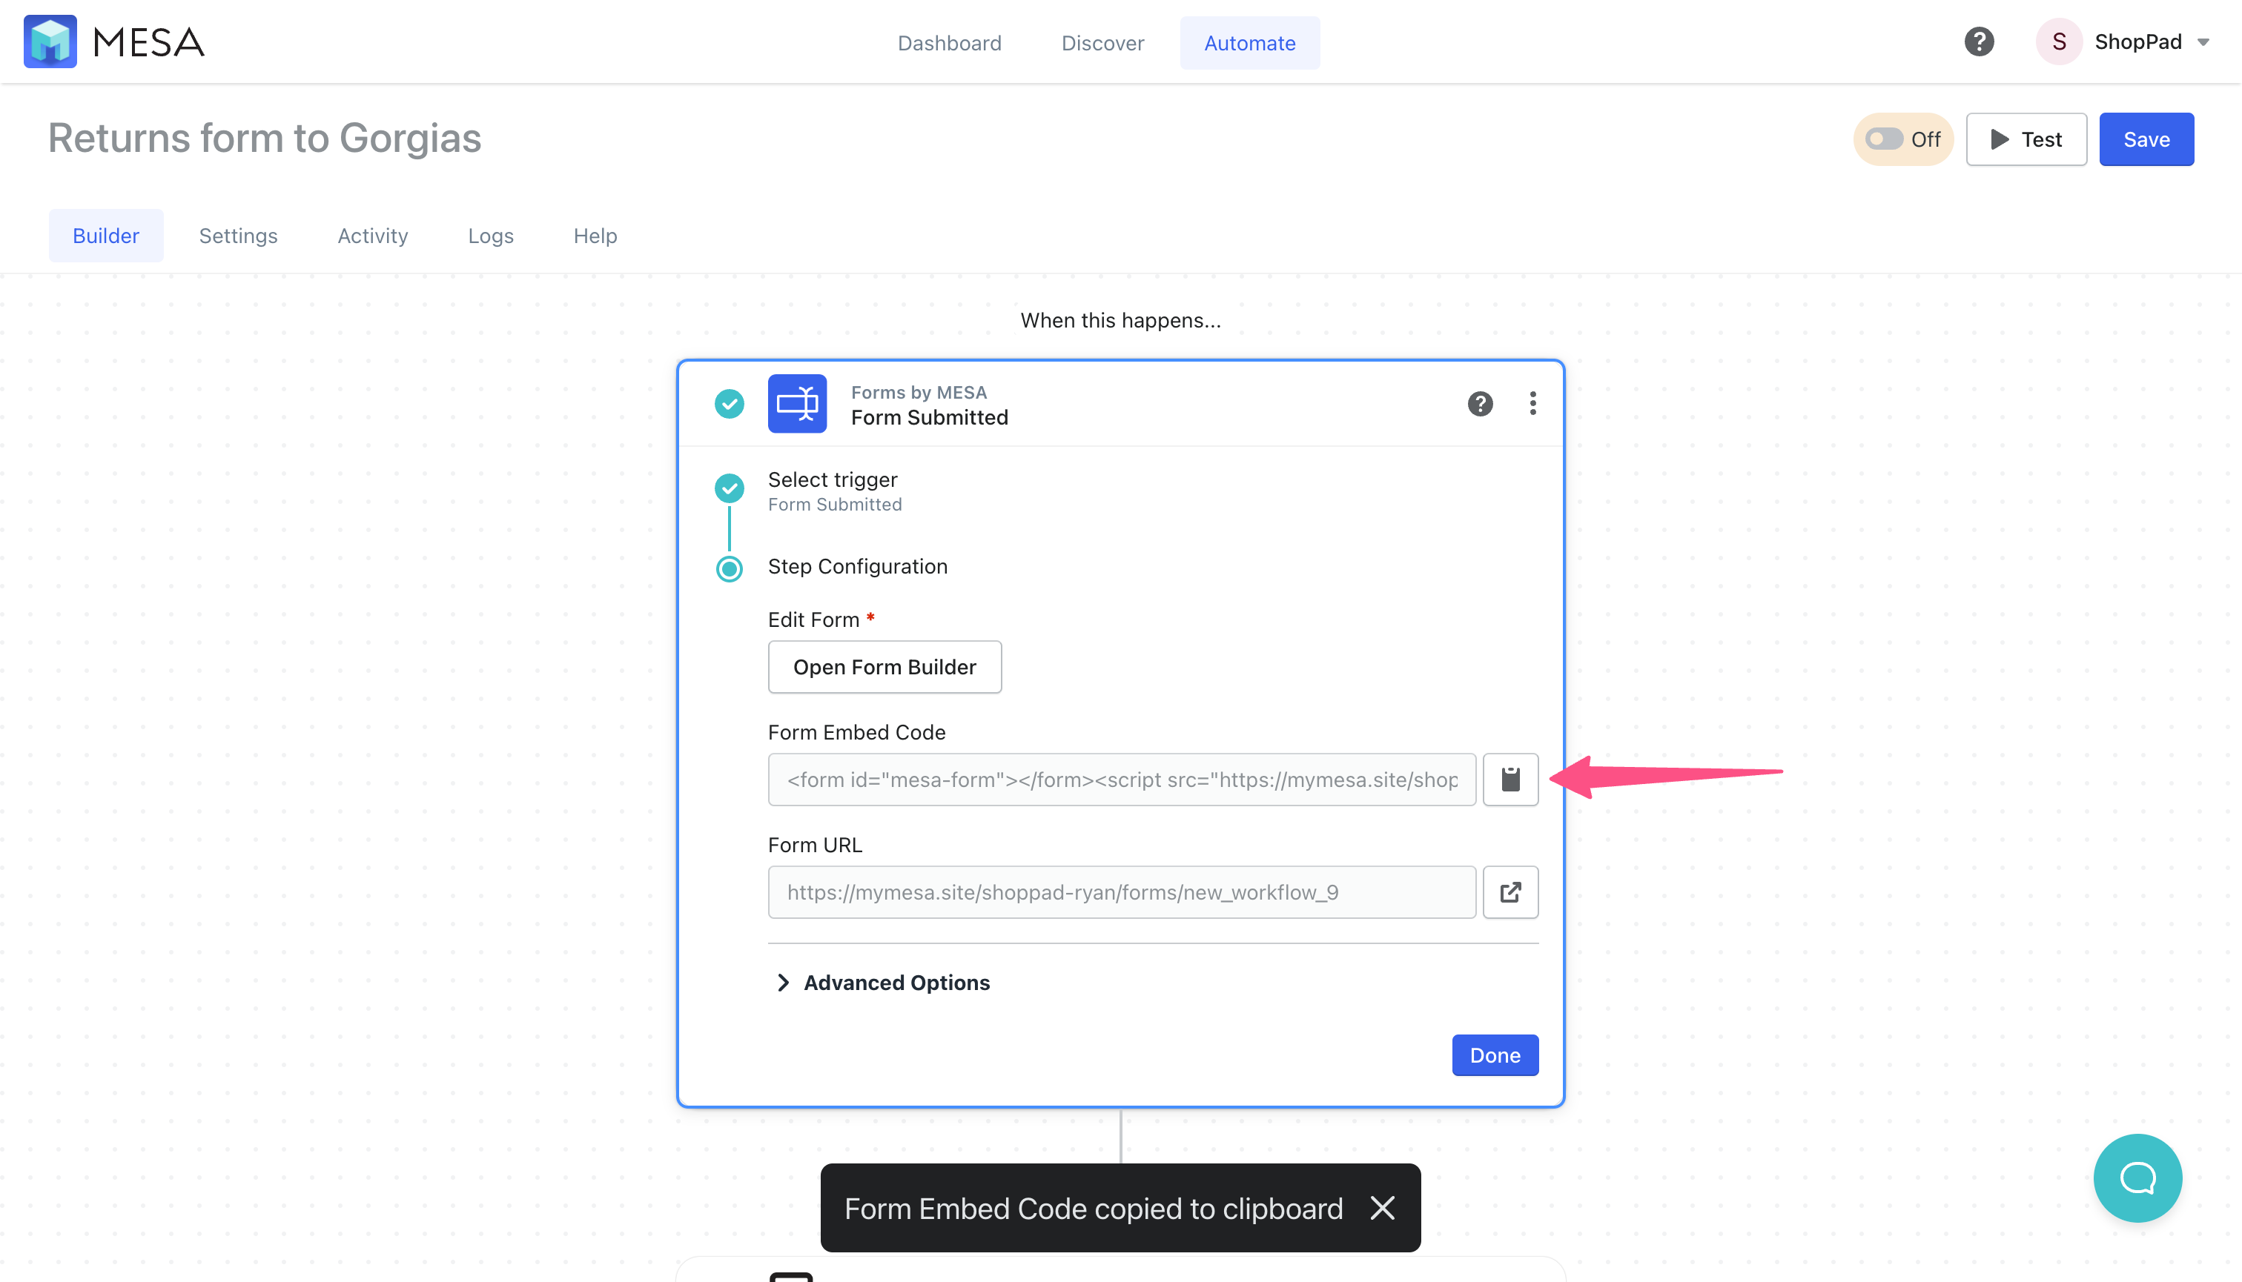This screenshot has width=2242, height=1282.
Task: Click the Form URL field
Action: [1122, 892]
